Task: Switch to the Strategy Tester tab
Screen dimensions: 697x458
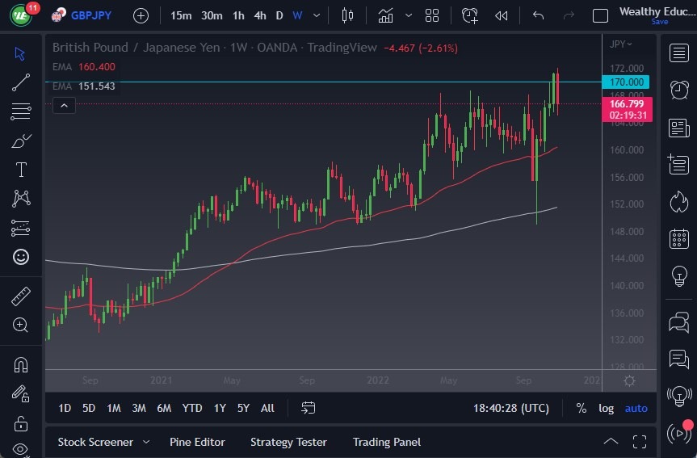Action: tap(288, 442)
